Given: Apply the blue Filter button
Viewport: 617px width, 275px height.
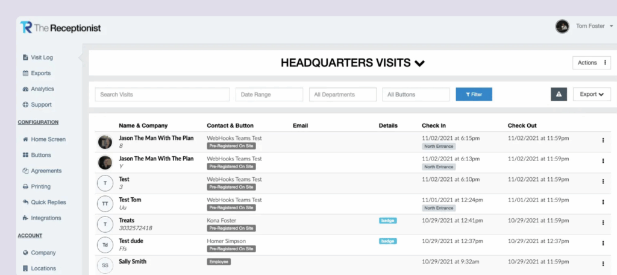Looking at the screenshot, I should click(474, 95).
